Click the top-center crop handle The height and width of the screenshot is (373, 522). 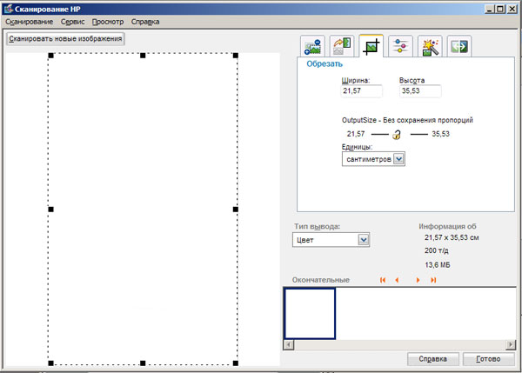coord(143,56)
